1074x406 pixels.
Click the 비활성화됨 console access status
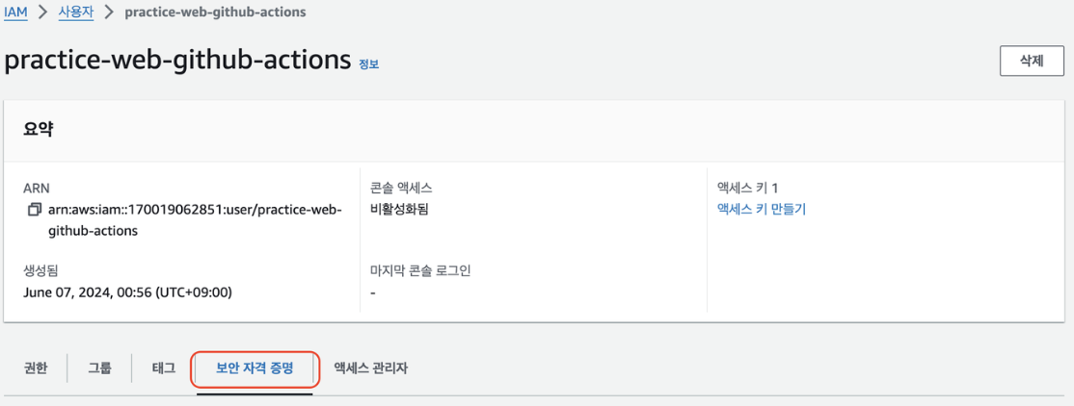[398, 209]
